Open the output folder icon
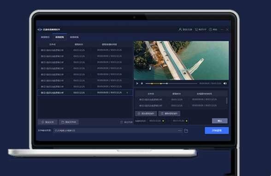 186,131
